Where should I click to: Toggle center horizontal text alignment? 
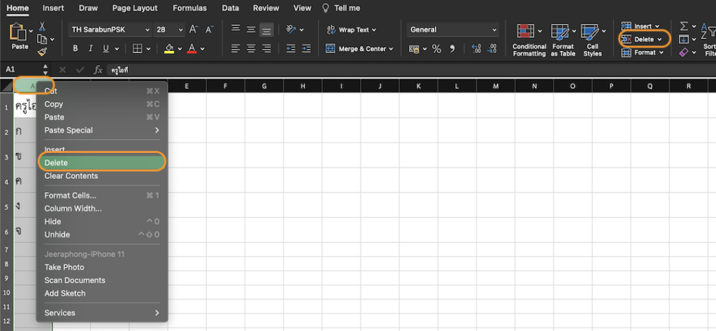(250, 49)
